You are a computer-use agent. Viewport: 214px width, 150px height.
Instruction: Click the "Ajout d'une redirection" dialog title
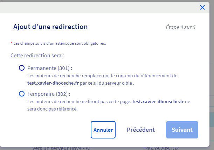click(x=50, y=27)
